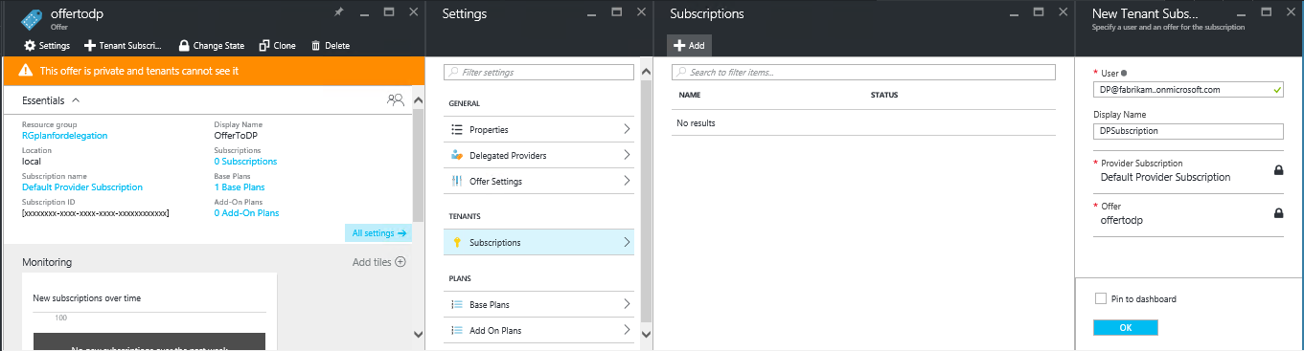Toggle Pin to dashboard checkbox

pos(1101,298)
